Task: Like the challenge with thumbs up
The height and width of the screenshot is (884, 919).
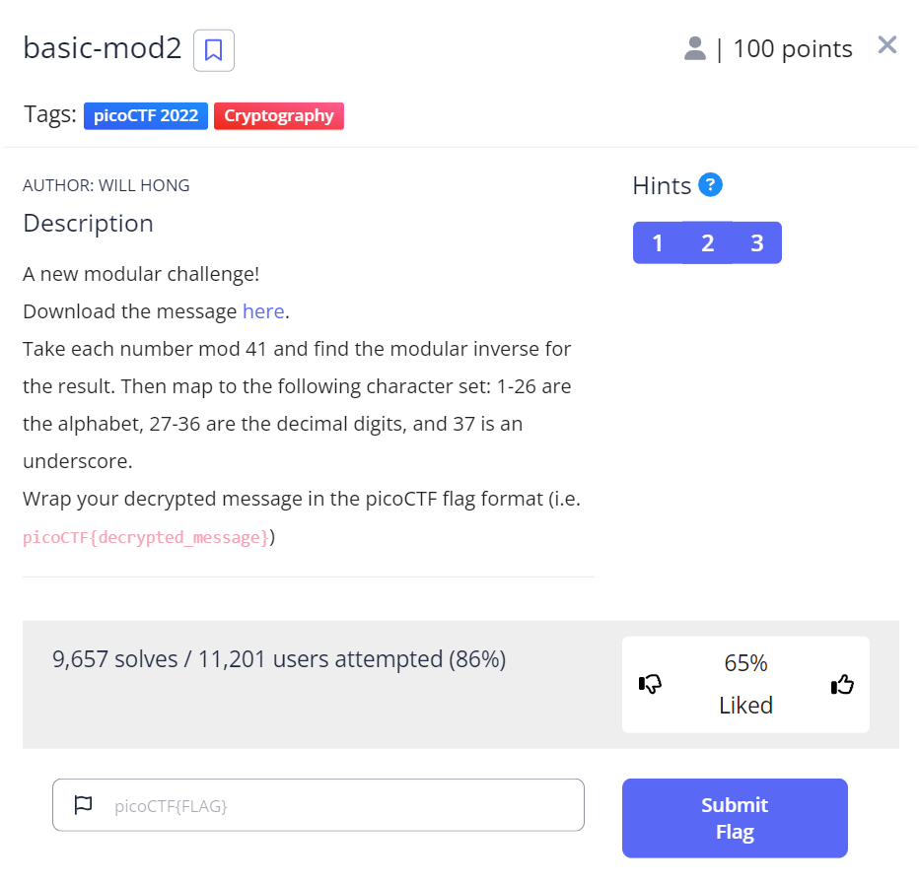Action: point(842,683)
